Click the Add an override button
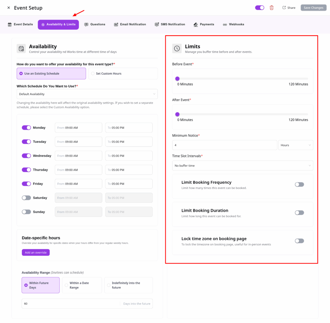 pos(36,252)
